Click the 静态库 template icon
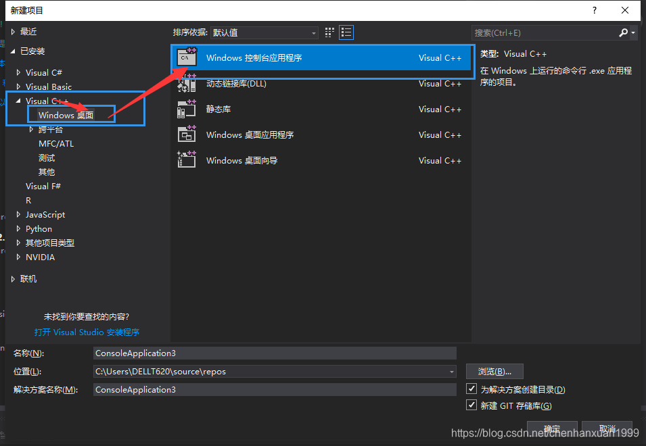 pos(187,109)
